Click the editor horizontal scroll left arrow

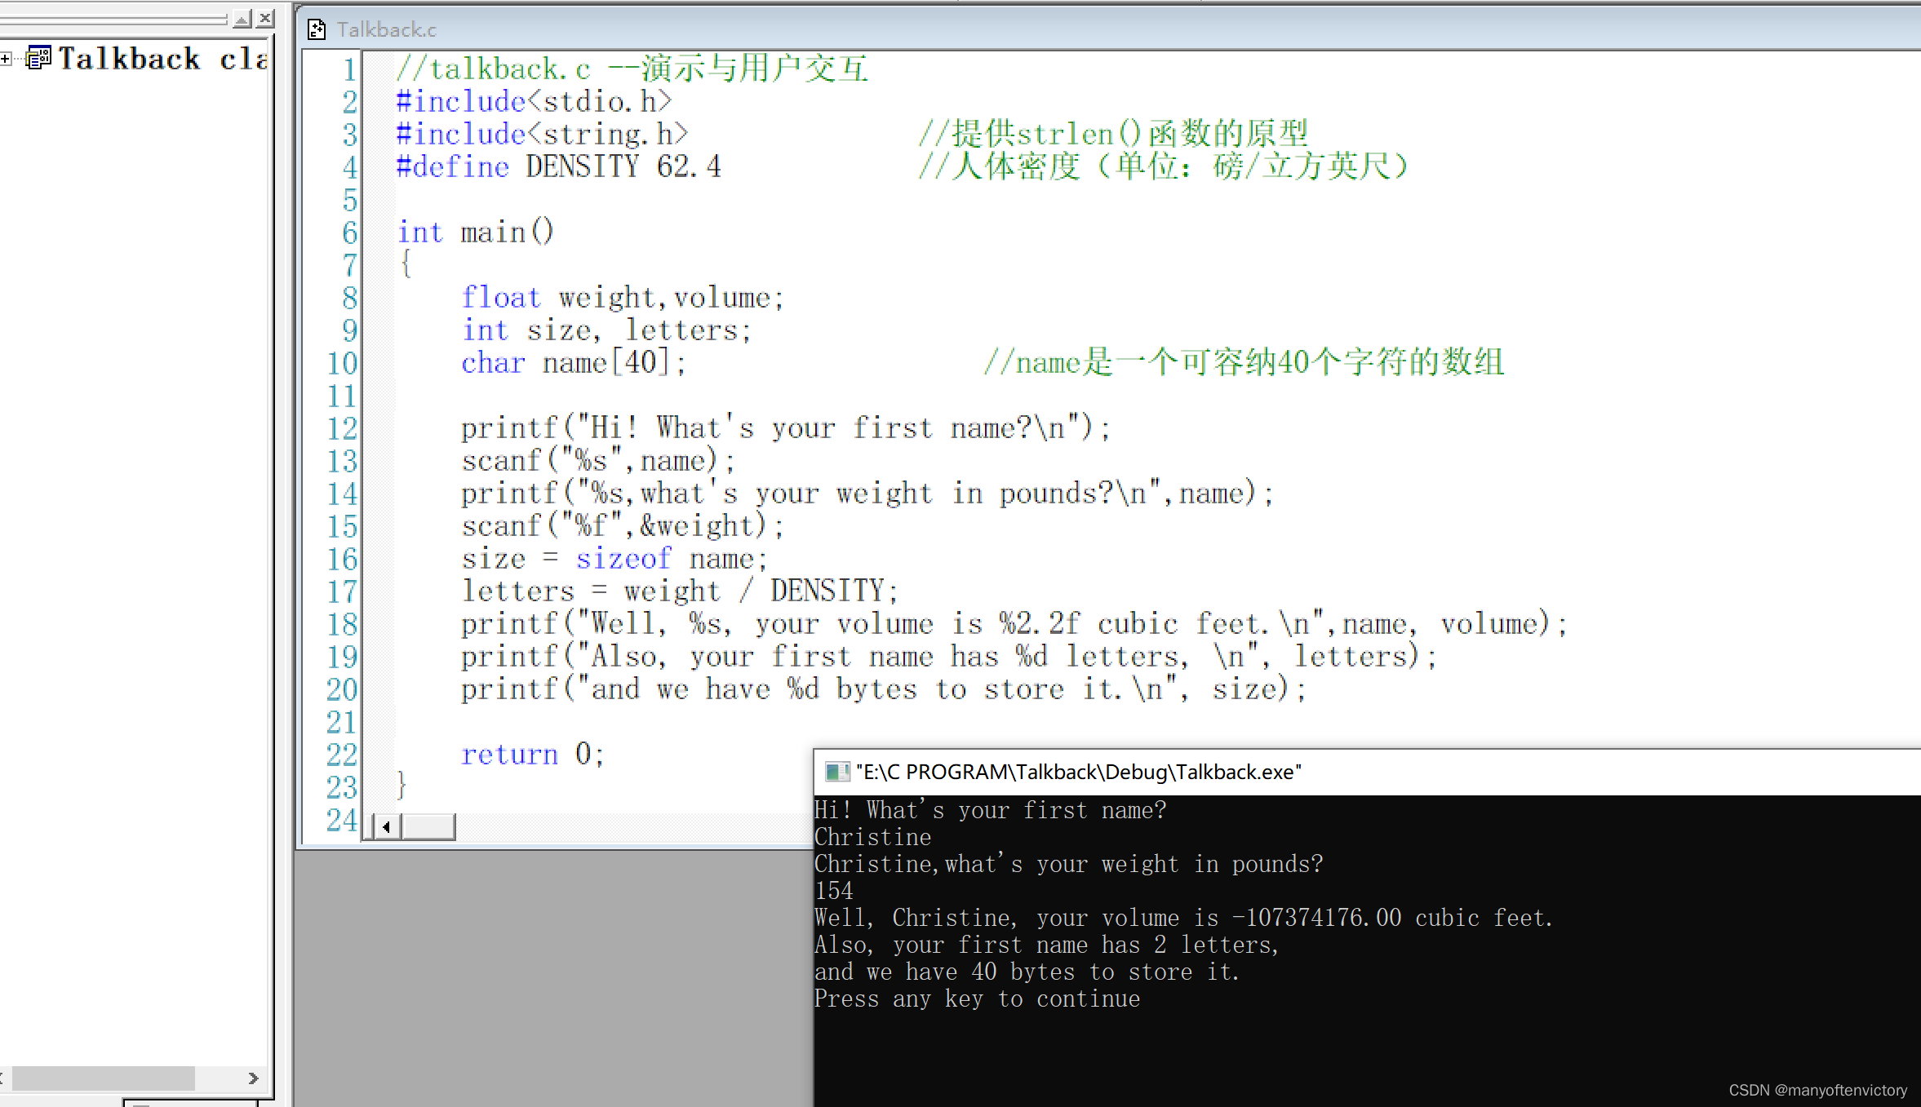(x=386, y=827)
